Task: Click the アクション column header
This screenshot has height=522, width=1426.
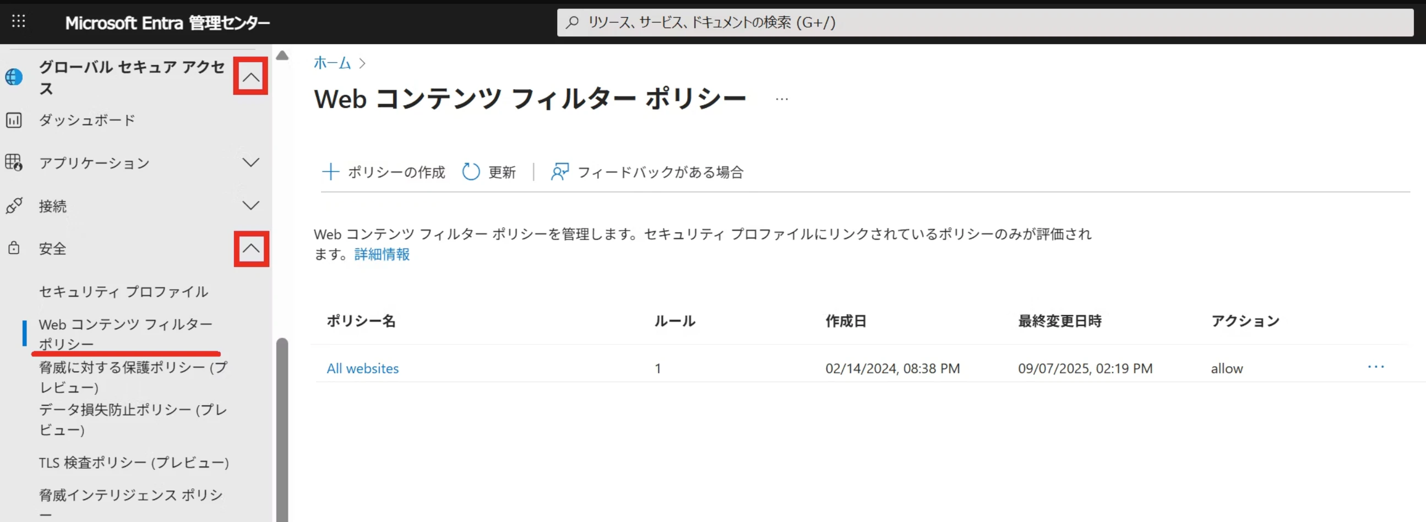Action: (1245, 321)
